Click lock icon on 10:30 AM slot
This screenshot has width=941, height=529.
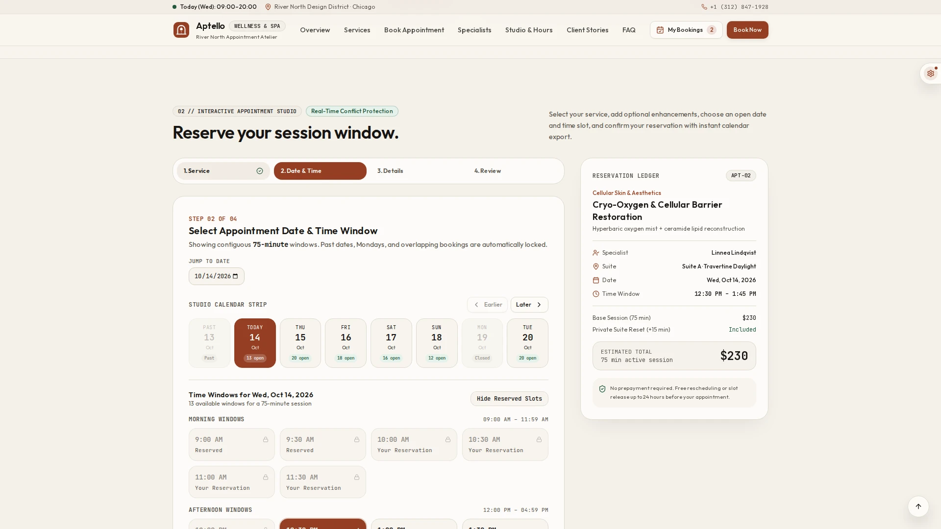(x=539, y=439)
